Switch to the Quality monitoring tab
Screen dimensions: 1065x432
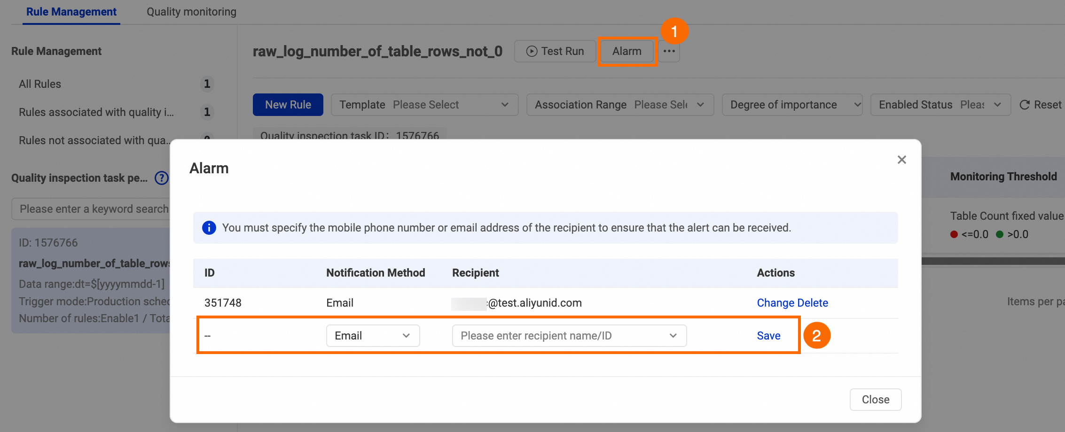pos(191,12)
